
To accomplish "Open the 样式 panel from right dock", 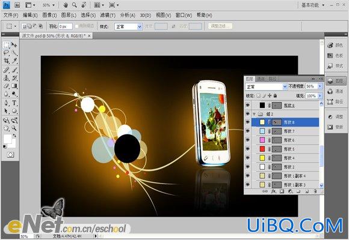I will [x=336, y=66].
